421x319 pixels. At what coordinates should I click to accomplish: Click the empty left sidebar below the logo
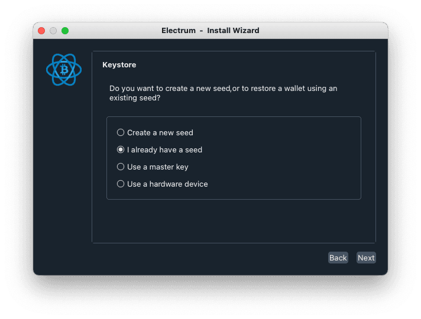63,177
